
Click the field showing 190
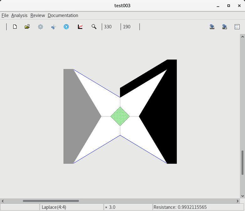click(130, 27)
